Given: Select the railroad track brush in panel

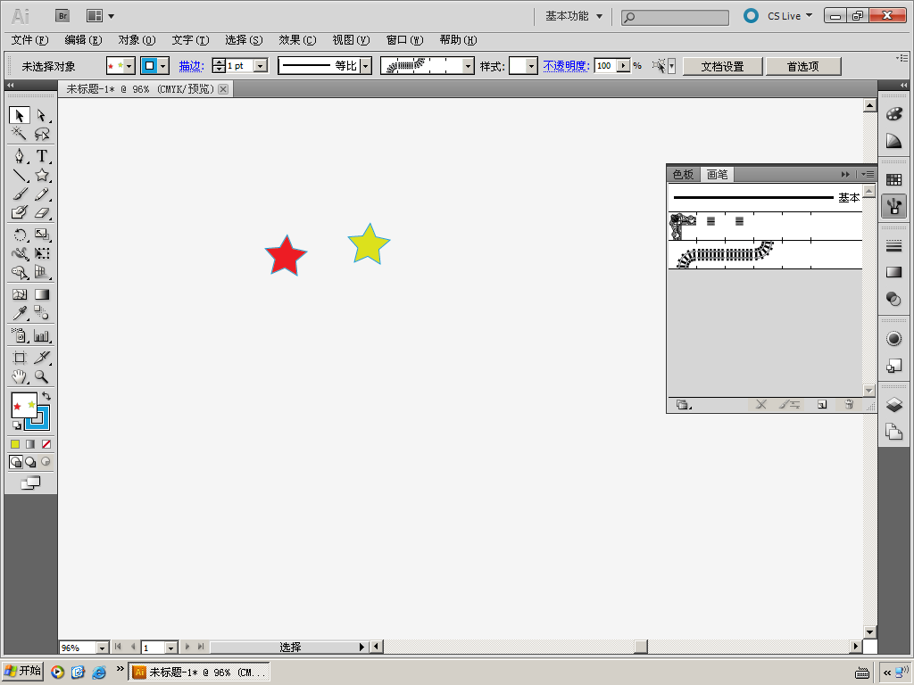Looking at the screenshot, I should [765, 254].
